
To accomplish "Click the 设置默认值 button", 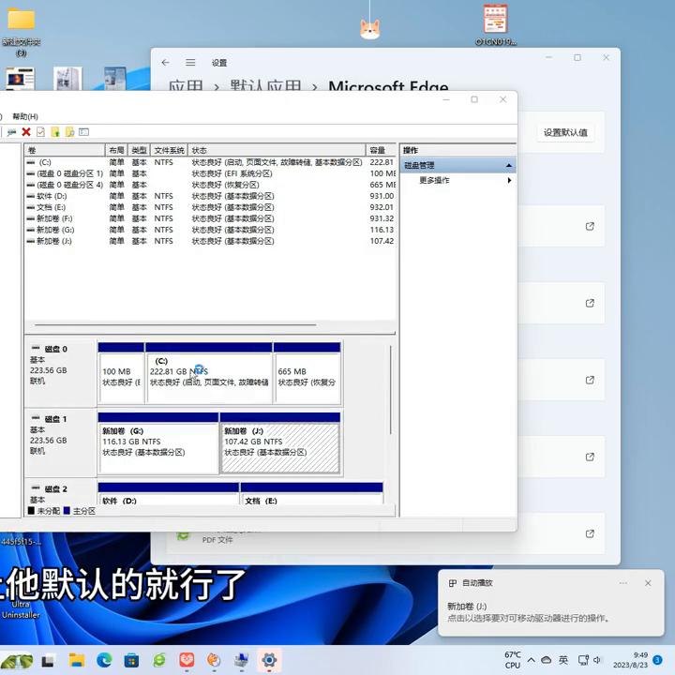I will tap(565, 132).
